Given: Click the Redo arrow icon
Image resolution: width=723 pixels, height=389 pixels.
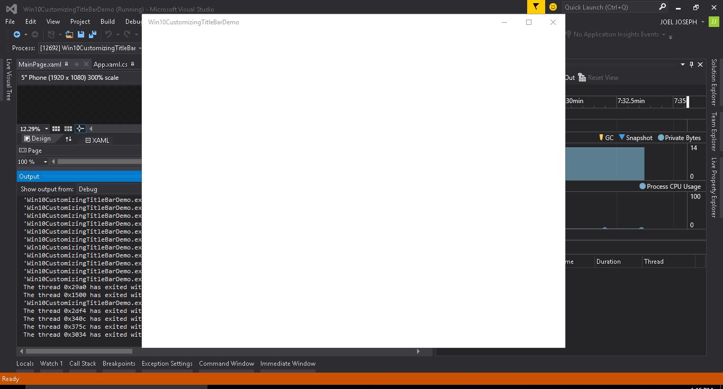Looking at the screenshot, I should pyautogui.click(x=127, y=34).
